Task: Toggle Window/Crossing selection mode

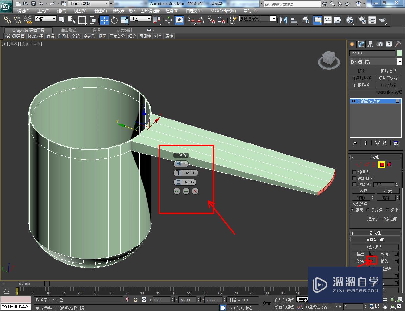Action: [92, 20]
